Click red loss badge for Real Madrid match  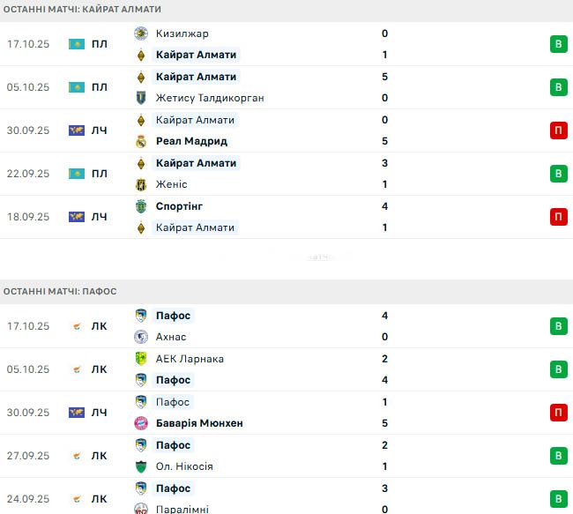pos(558,130)
